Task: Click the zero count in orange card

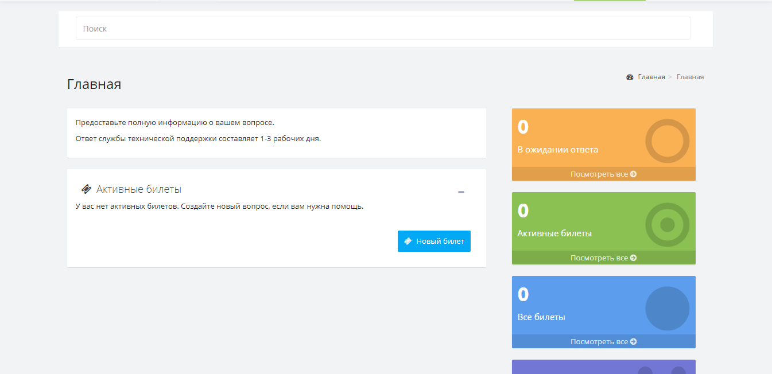Action: coord(523,127)
